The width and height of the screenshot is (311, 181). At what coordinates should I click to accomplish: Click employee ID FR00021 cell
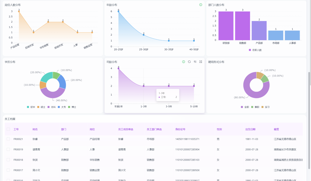point(18,139)
